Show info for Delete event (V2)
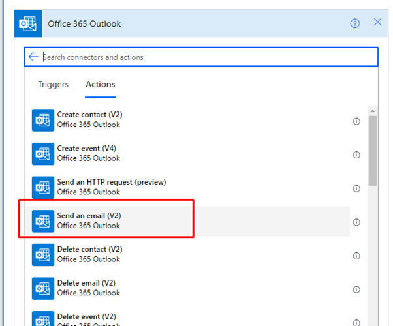Image resolution: width=393 pixels, height=326 pixels. tap(356, 323)
